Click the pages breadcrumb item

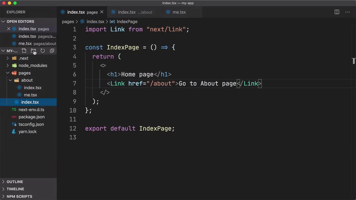pyautogui.click(x=68, y=21)
